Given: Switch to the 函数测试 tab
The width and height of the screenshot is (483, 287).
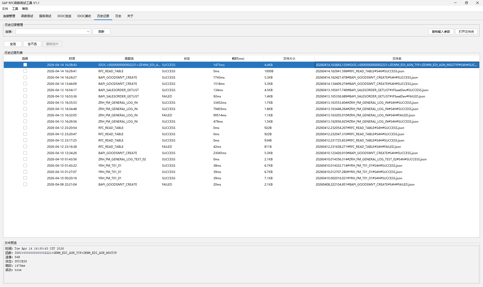Looking at the screenshot, I should (x=27, y=16).
